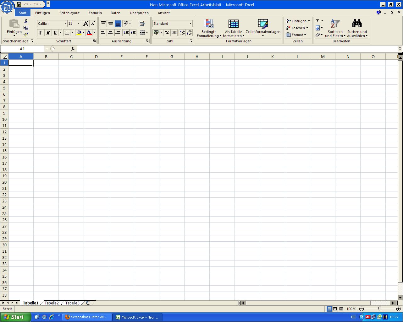
Task: Open Sortieren und Filtern menu
Action: 335,28
